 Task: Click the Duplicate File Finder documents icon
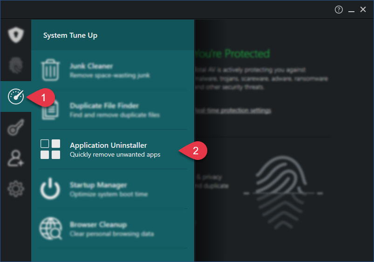click(50, 110)
